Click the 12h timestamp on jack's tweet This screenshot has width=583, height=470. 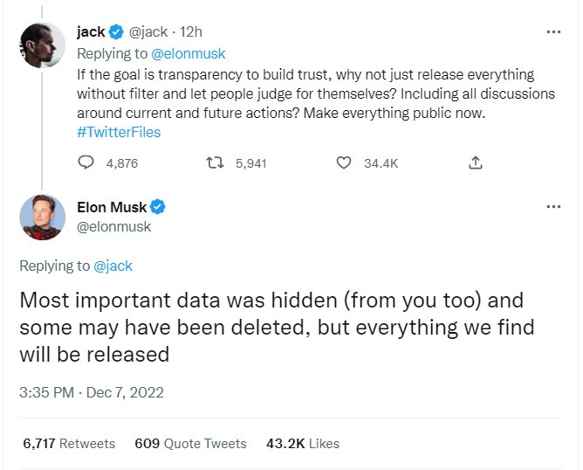pos(191,32)
